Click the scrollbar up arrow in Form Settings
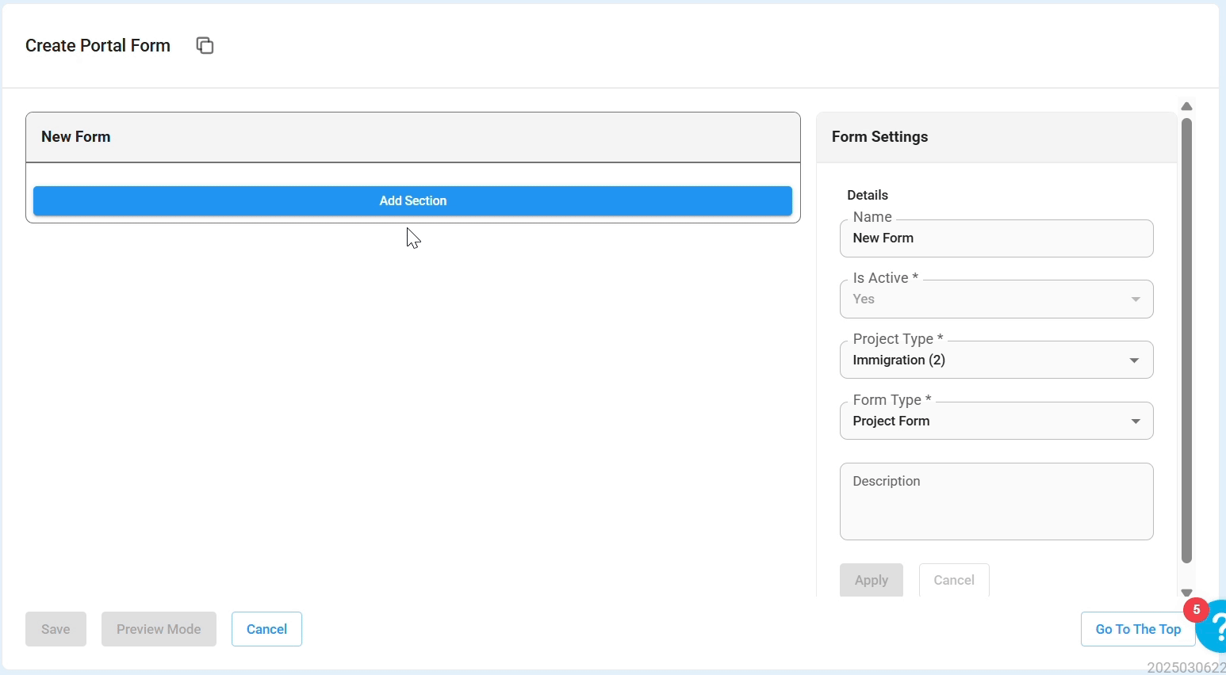The width and height of the screenshot is (1226, 675). coord(1186,106)
